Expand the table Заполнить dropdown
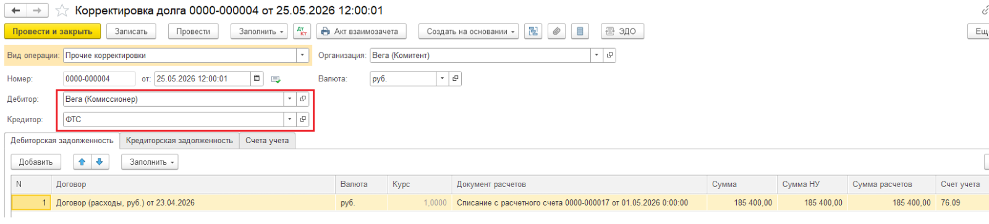This screenshot has height=224, width=989. coord(150,162)
